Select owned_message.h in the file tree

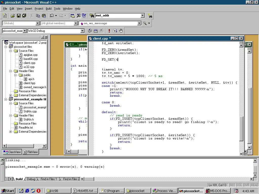click(x=35, y=87)
